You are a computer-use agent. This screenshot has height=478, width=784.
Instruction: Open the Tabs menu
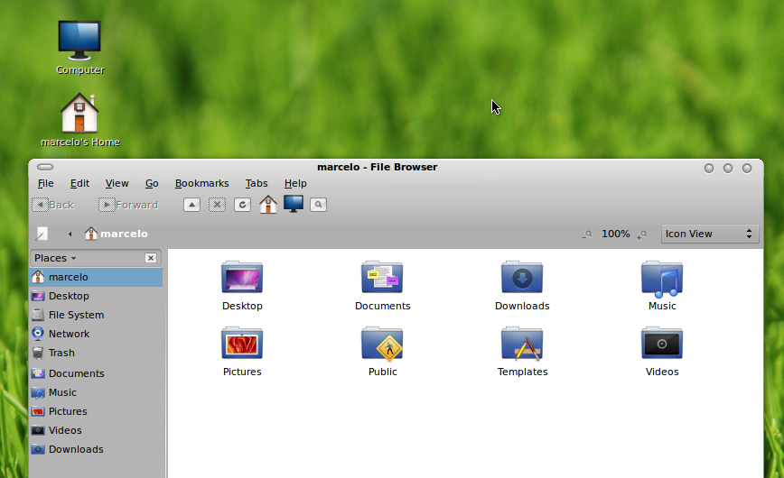point(257,183)
